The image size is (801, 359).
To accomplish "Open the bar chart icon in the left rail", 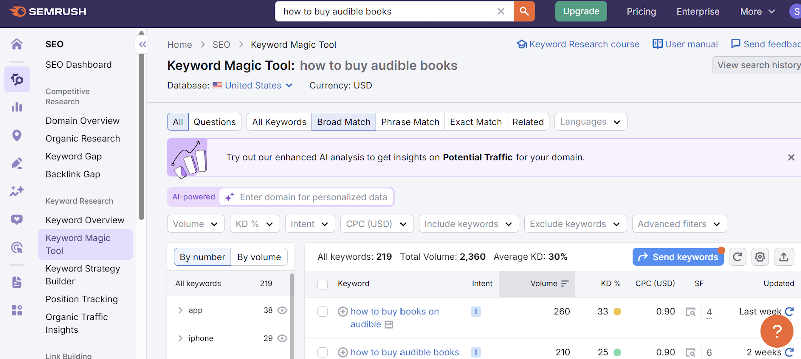I will point(17,107).
